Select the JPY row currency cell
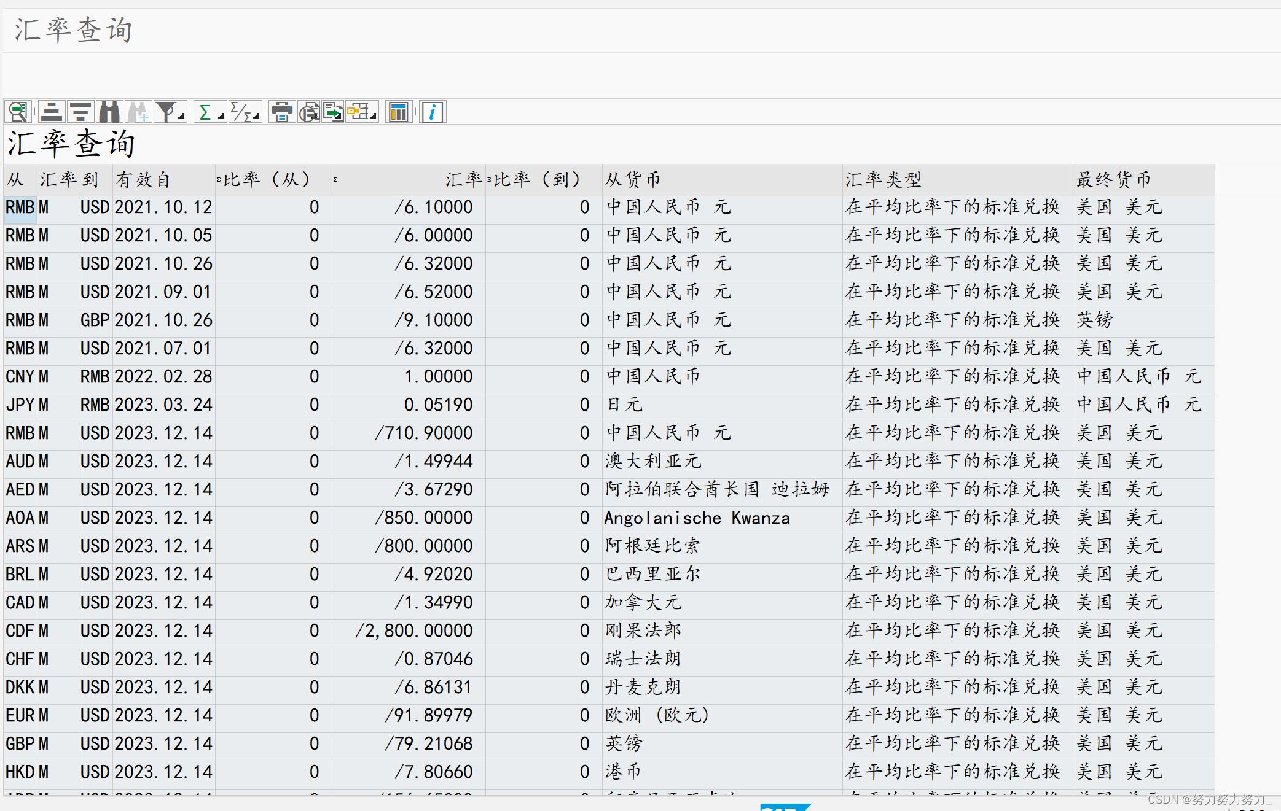 (20, 405)
